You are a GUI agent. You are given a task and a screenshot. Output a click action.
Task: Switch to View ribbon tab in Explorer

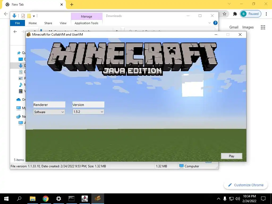[x=63, y=23]
